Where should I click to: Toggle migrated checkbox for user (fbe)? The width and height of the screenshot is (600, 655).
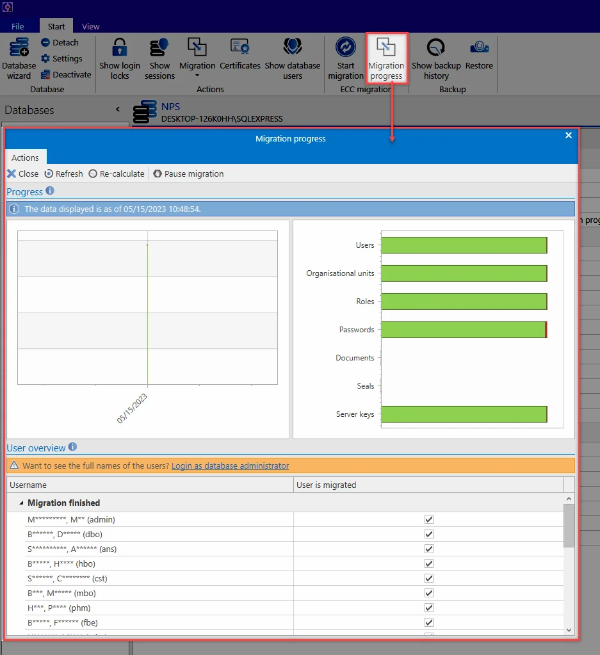click(428, 622)
